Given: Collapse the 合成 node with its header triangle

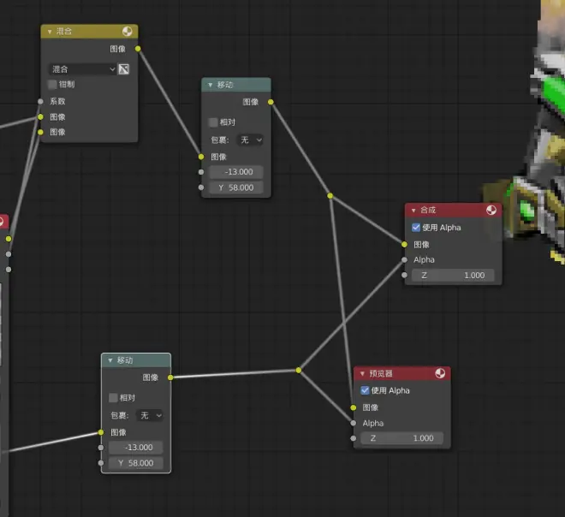Looking at the screenshot, I should (413, 210).
